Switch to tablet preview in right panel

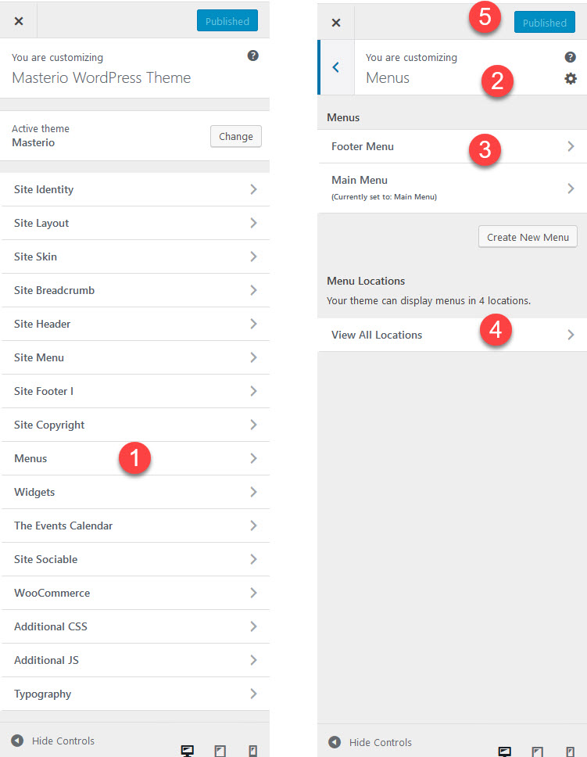click(537, 752)
